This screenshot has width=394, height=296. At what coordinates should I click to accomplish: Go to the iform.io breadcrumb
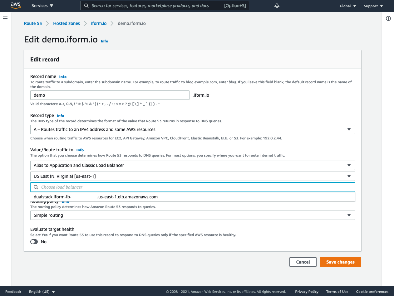coord(99,23)
